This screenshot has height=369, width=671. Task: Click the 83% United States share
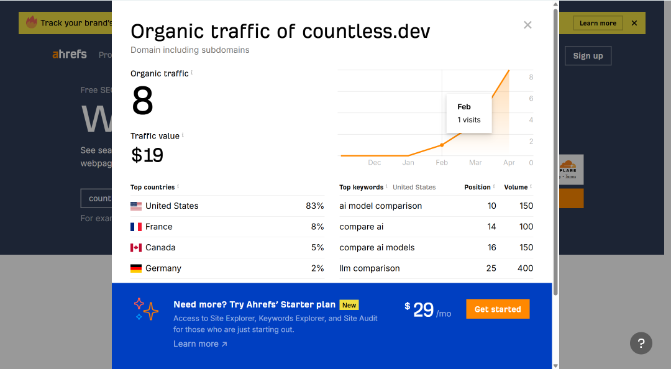pyautogui.click(x=314, y=206)
